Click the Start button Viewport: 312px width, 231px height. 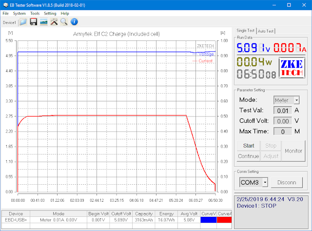(x=249, y=146)
